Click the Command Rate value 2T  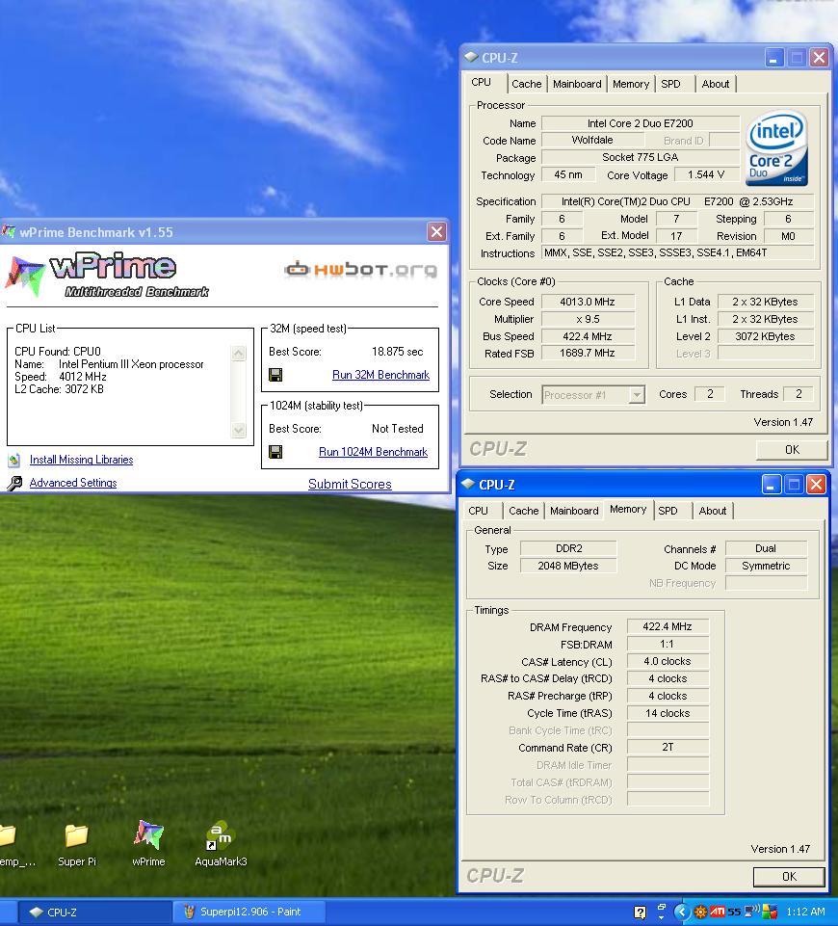coord(668,747)
